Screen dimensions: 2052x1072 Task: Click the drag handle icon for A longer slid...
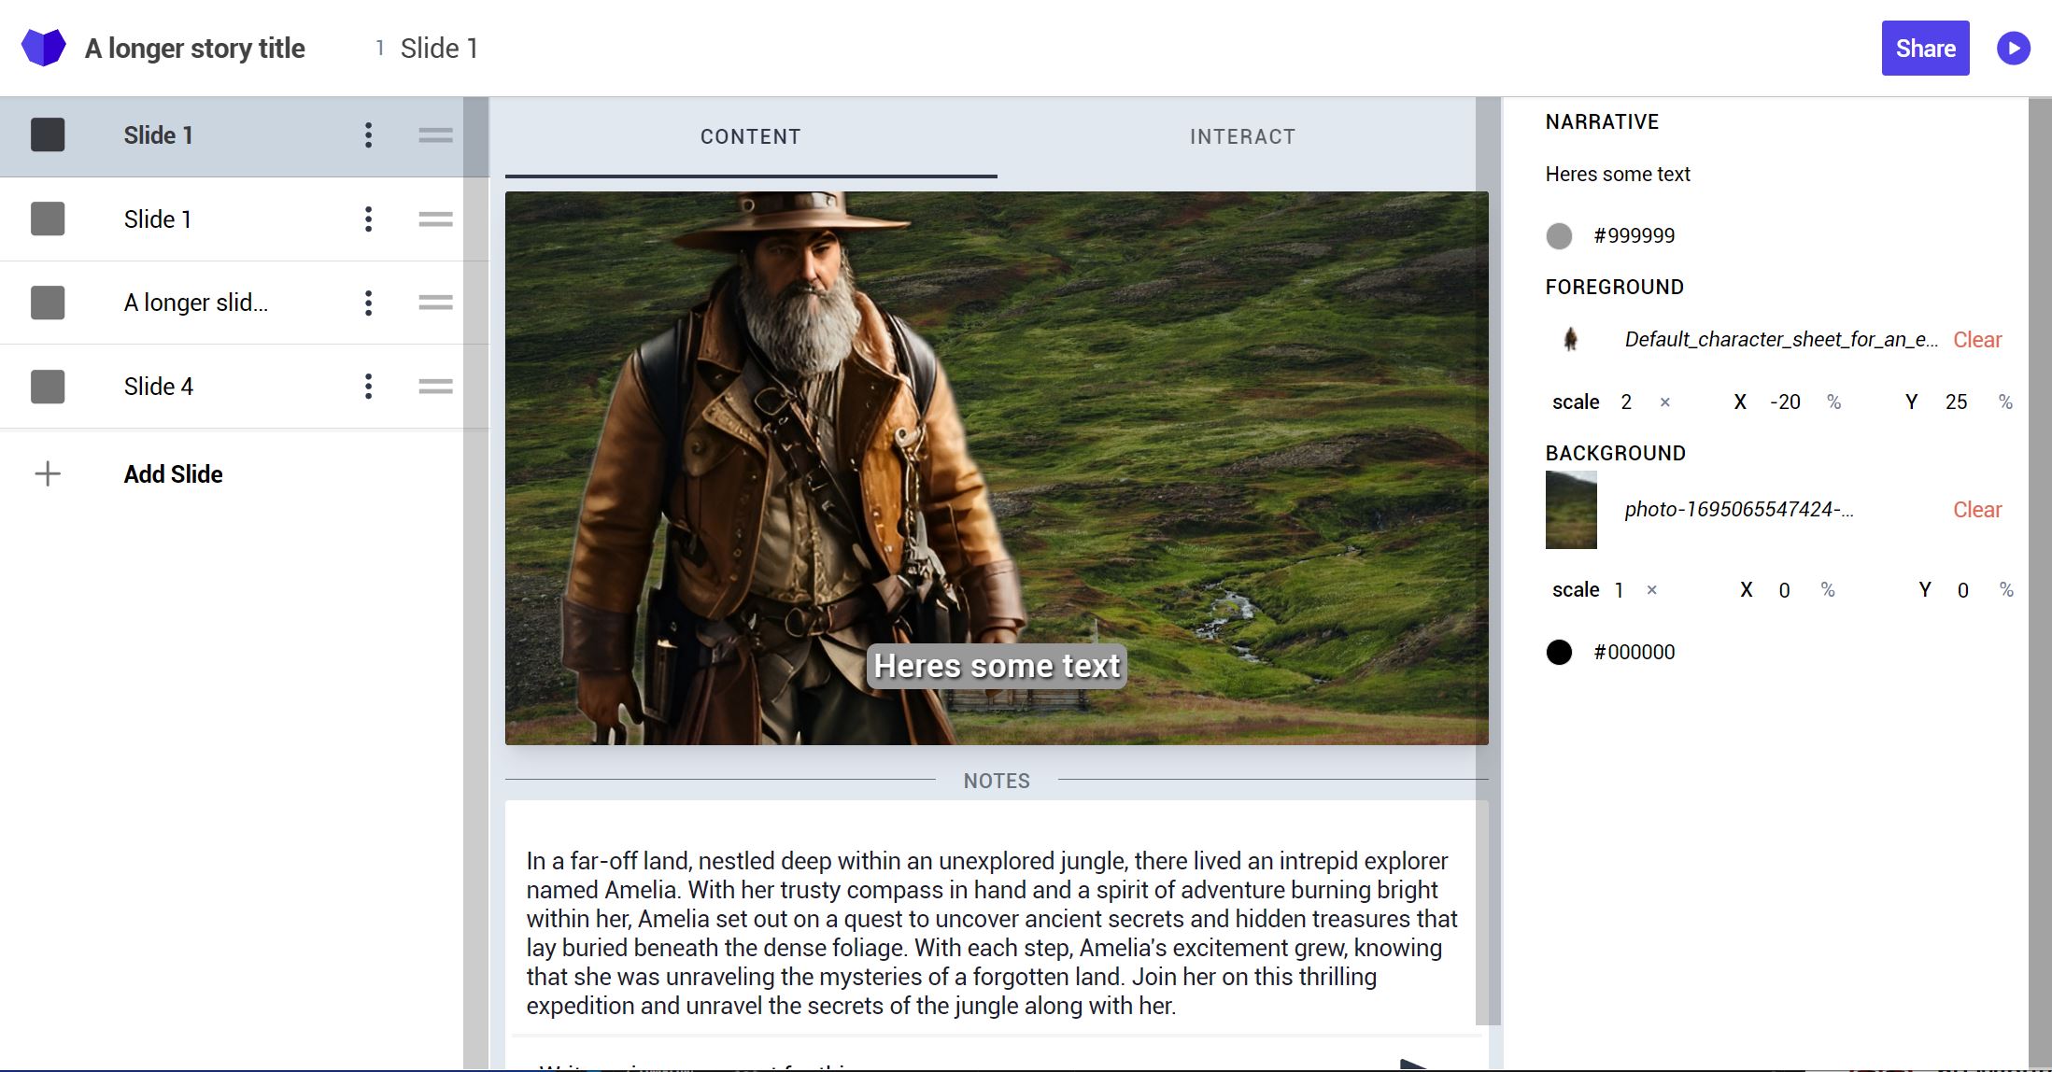(x=434, y=303)
